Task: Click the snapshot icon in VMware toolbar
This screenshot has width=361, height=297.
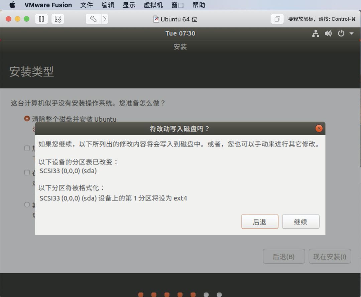Action: [x=57, y=19]
